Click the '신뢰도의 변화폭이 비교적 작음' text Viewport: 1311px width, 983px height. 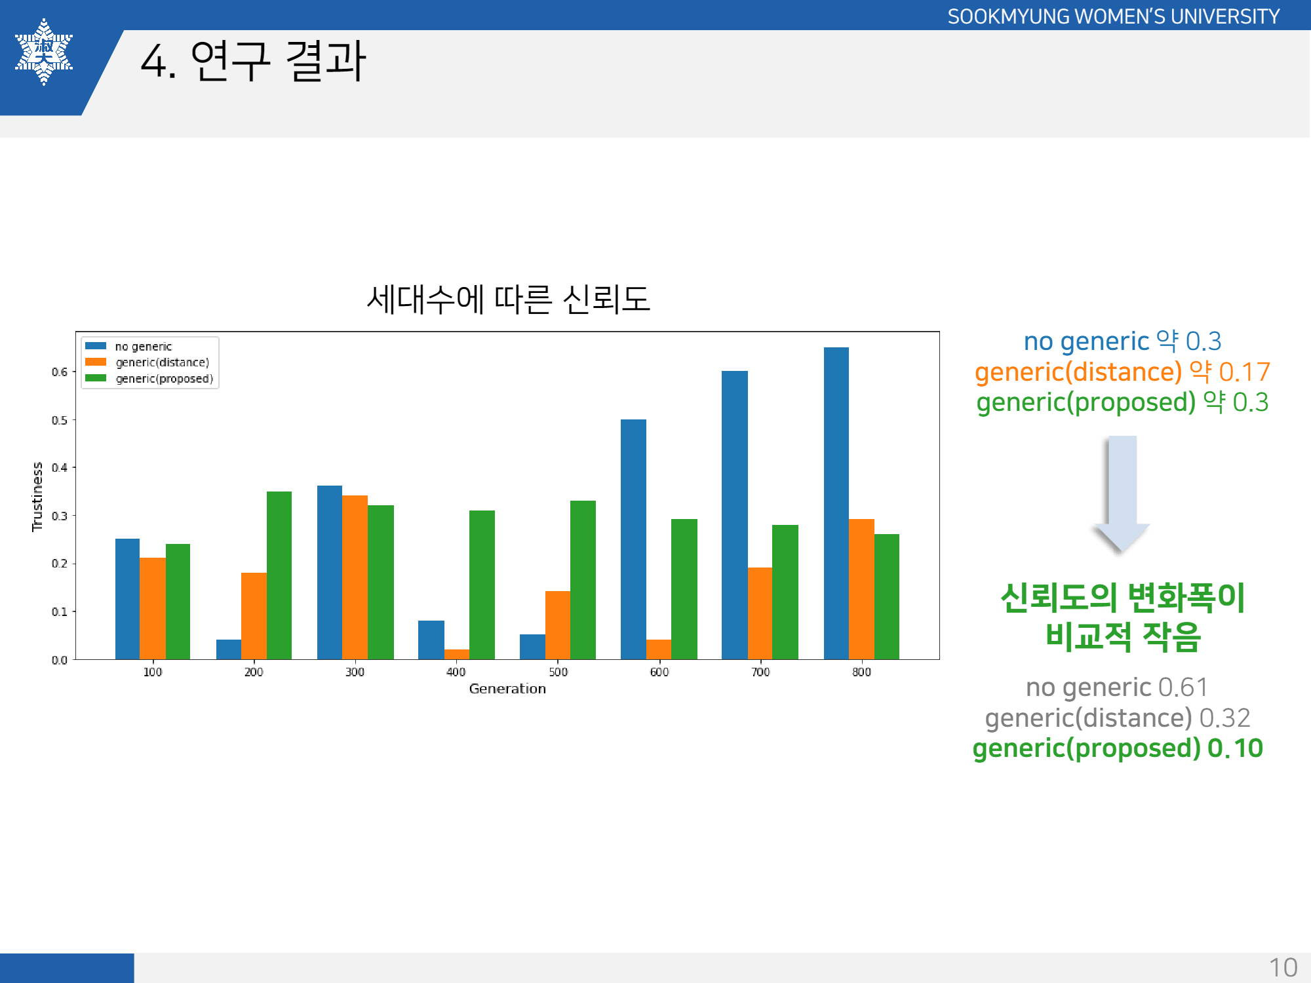[1122, 619]
